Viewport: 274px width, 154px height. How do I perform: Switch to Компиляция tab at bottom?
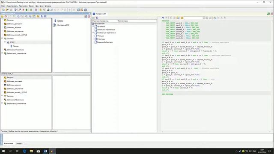click(x=9, y=144)
